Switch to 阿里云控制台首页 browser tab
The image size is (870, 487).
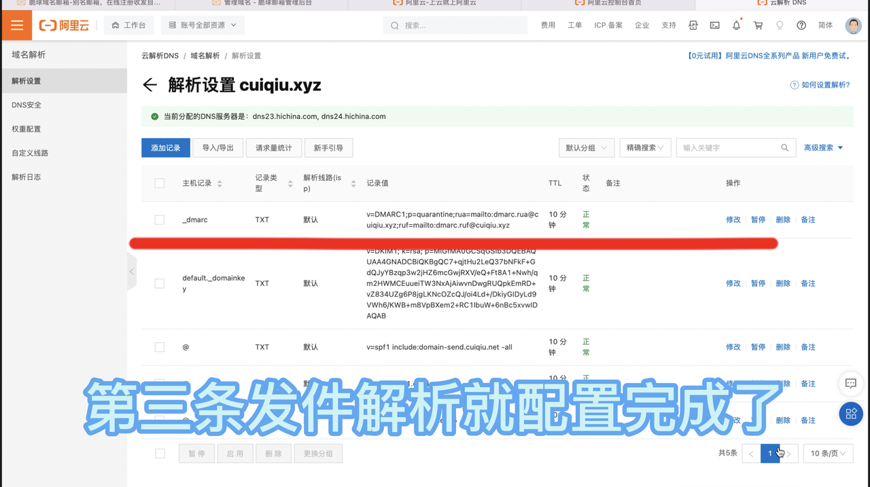[607, 3]
